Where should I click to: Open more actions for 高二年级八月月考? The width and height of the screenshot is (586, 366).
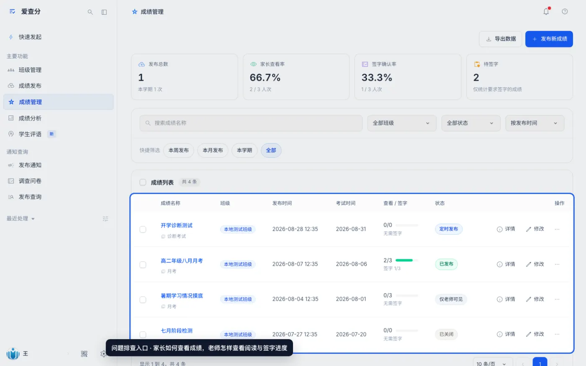pos(557,264)
